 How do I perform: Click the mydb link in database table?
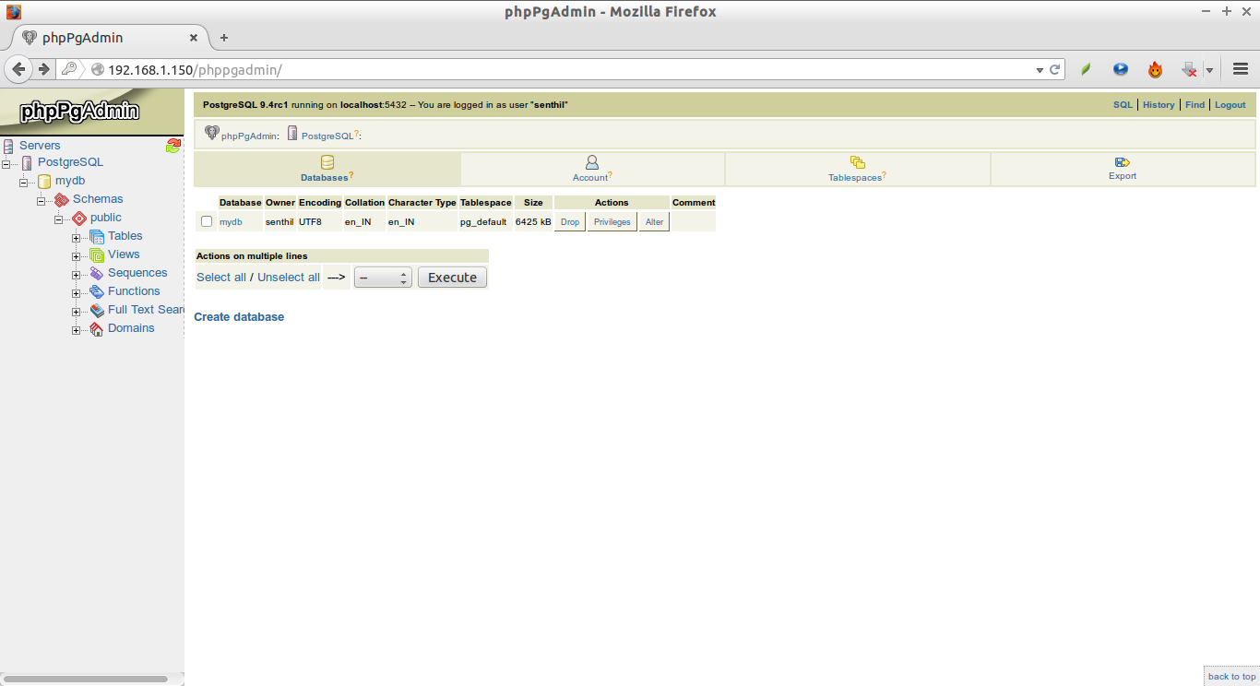tap(231, 222)
